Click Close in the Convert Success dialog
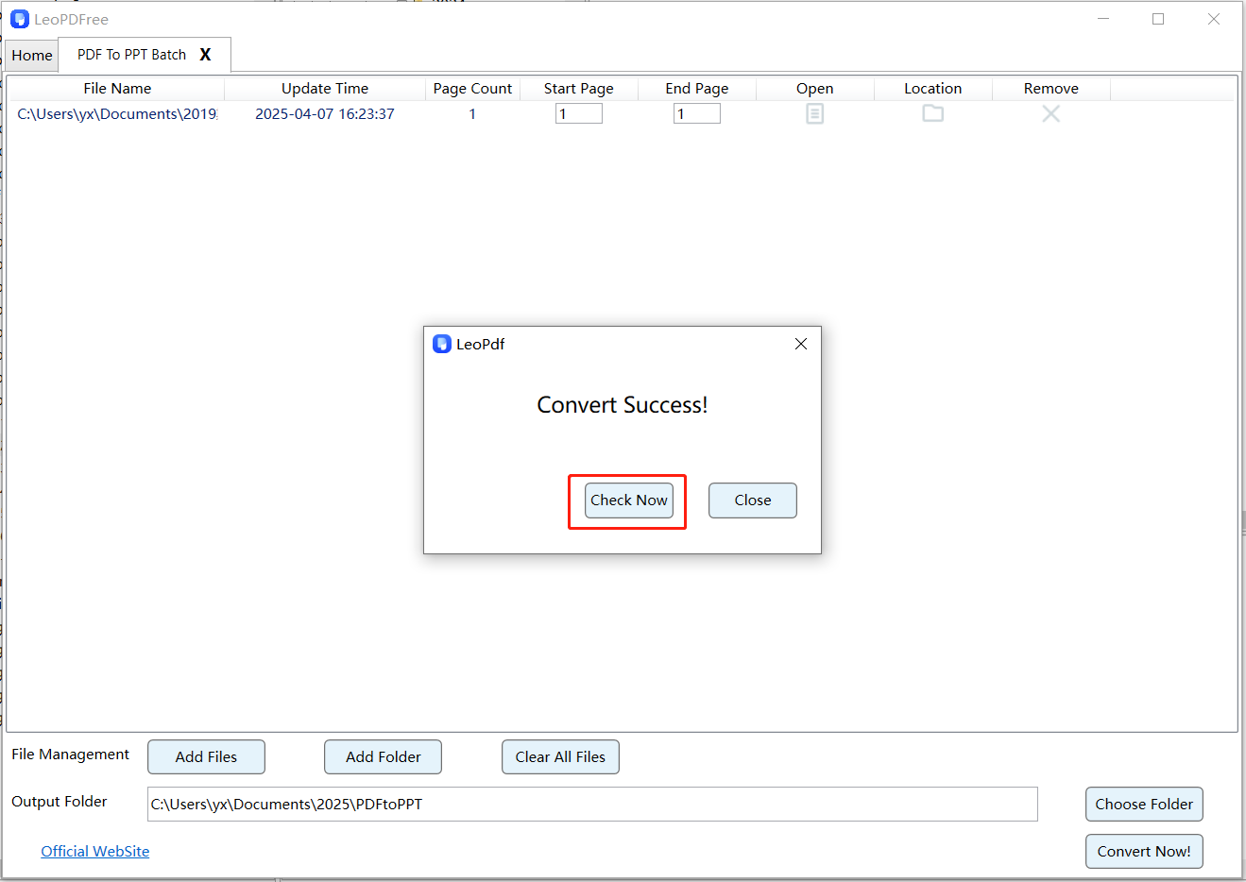1246x882 pixels. [752, 500]
